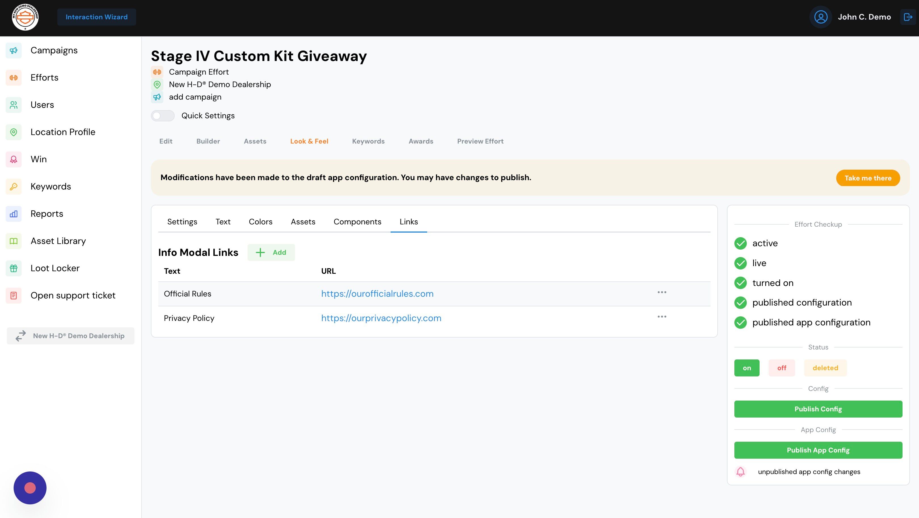
Task: Set effort status to deleted
Action: pos(825,368)
